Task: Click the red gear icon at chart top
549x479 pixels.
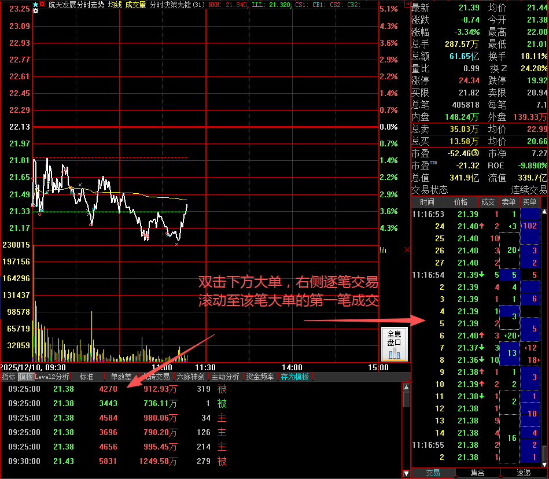Action: pos(42,4)
